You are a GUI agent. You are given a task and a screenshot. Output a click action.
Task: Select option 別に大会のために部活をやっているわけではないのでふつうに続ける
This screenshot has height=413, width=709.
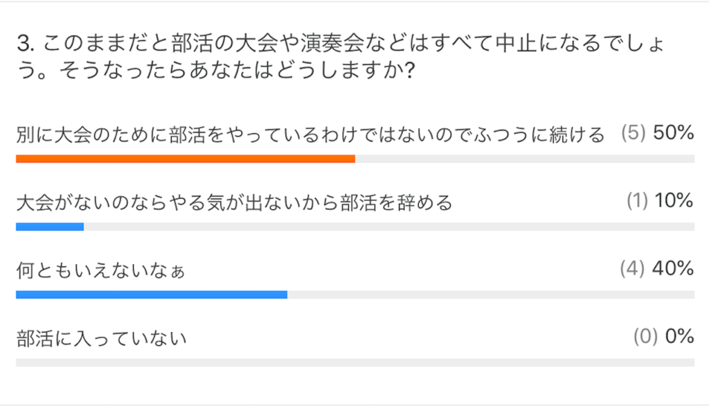[310, 135]
